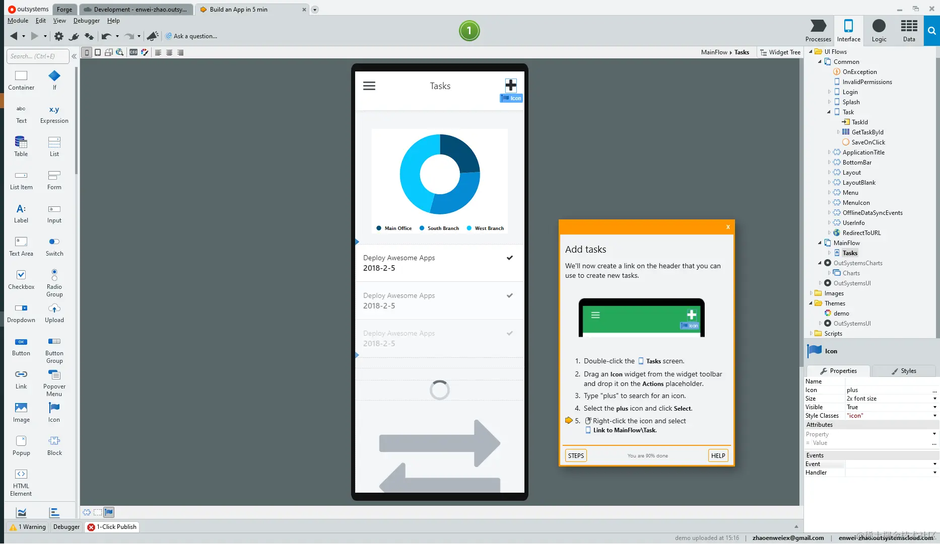Open the Module menu
Screen dimensions: 940x544
click(18, 21)
